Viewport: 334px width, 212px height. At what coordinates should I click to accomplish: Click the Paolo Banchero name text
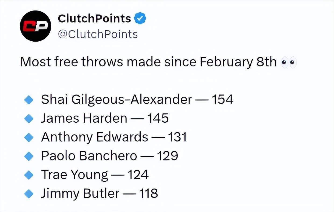(89, 156)
